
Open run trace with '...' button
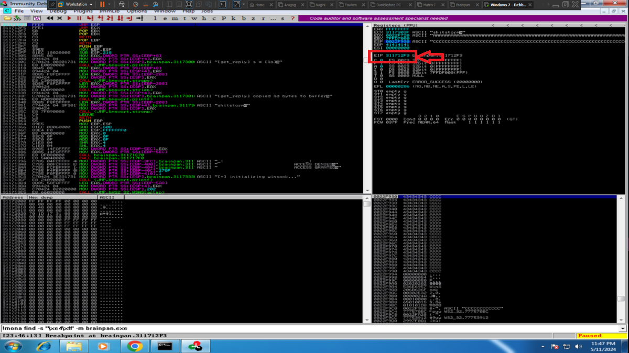(x=273, y=18)
